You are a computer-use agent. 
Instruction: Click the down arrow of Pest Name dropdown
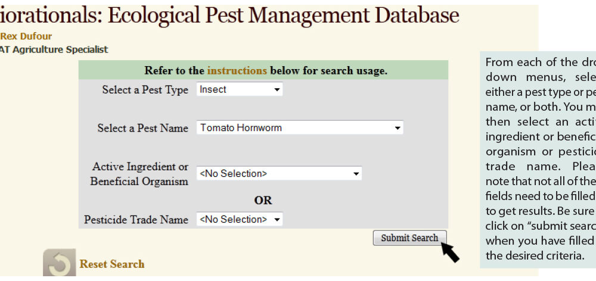click(397, 128)
